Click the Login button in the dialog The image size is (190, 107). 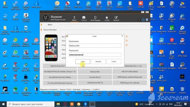pyautogui.click(x=83, y=62)
